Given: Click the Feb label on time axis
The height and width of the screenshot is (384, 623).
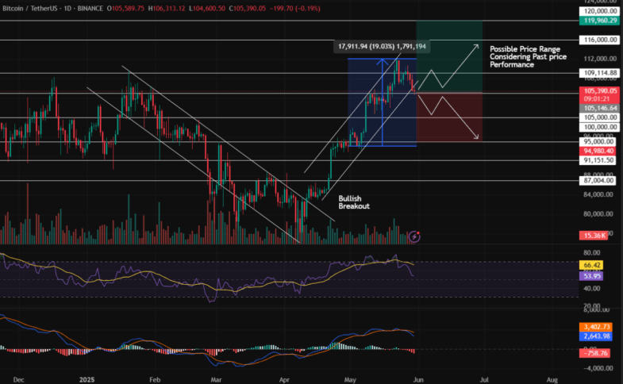Looking at the screenshot, I should pos(155,380).
